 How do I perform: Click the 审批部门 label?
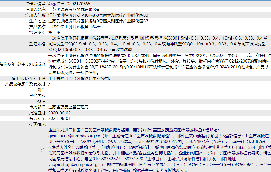37,107
